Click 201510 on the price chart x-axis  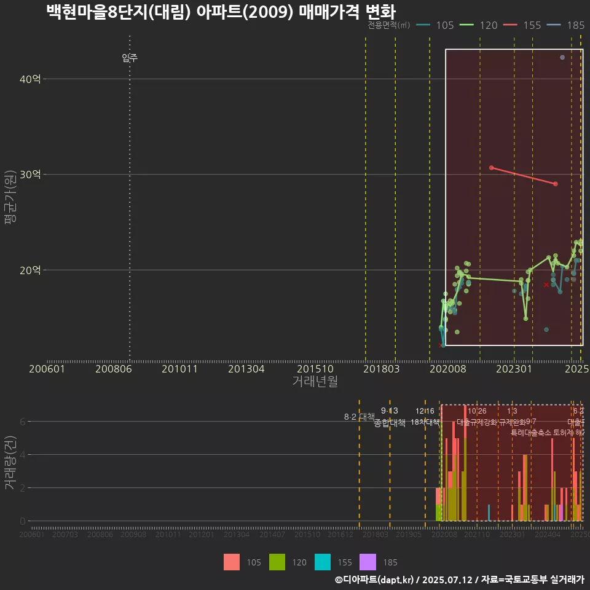[315, 369]
